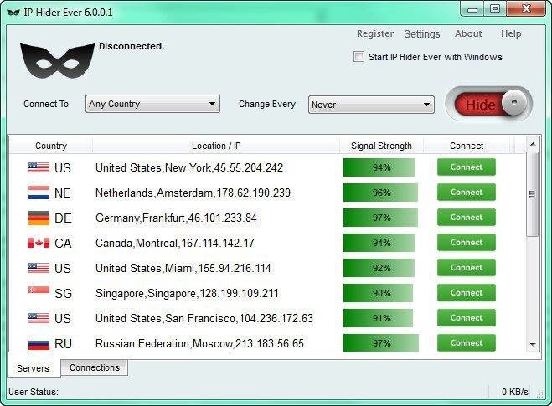Switch to the Servers tab

(x=34, y=368)
